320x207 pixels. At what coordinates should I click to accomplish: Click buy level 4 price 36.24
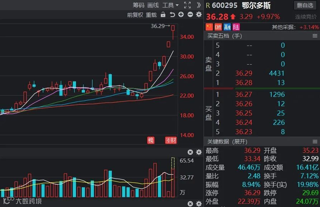point(244,122)
